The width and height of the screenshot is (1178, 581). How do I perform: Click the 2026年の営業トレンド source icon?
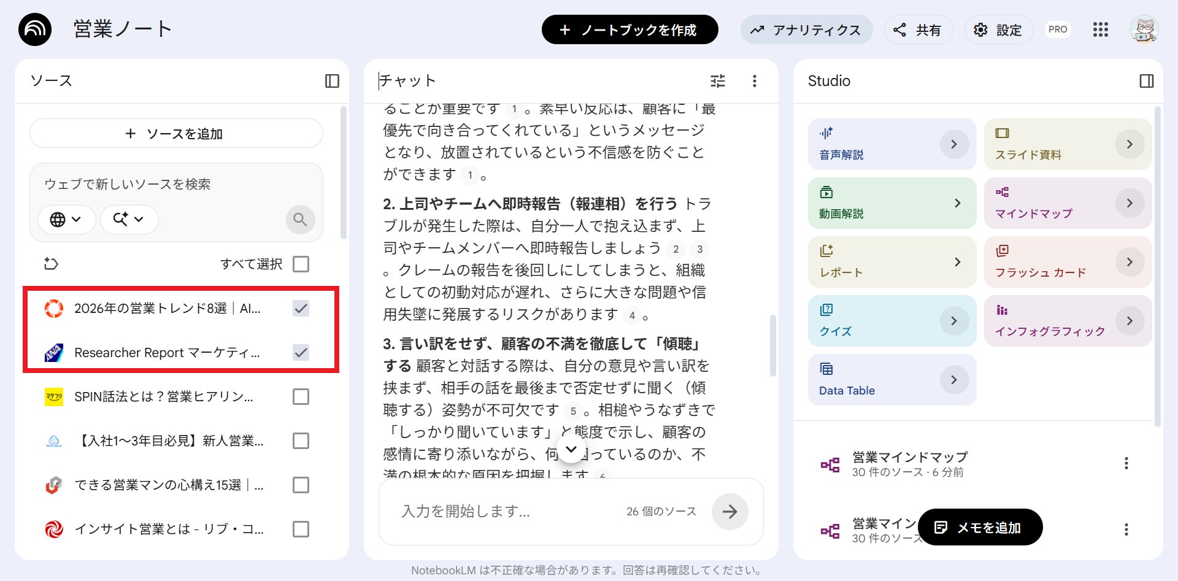click(x=54, y=309)
